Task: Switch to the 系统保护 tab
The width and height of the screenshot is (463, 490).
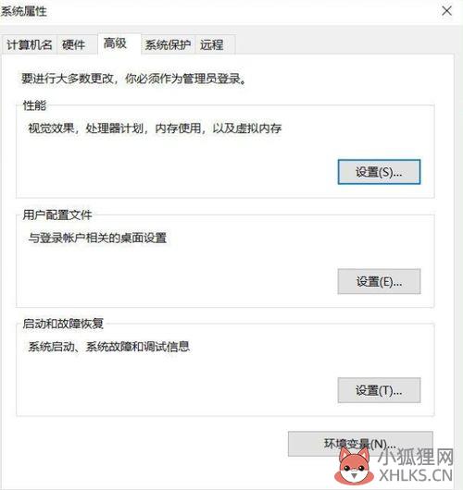Action: [x=168, y=45]
